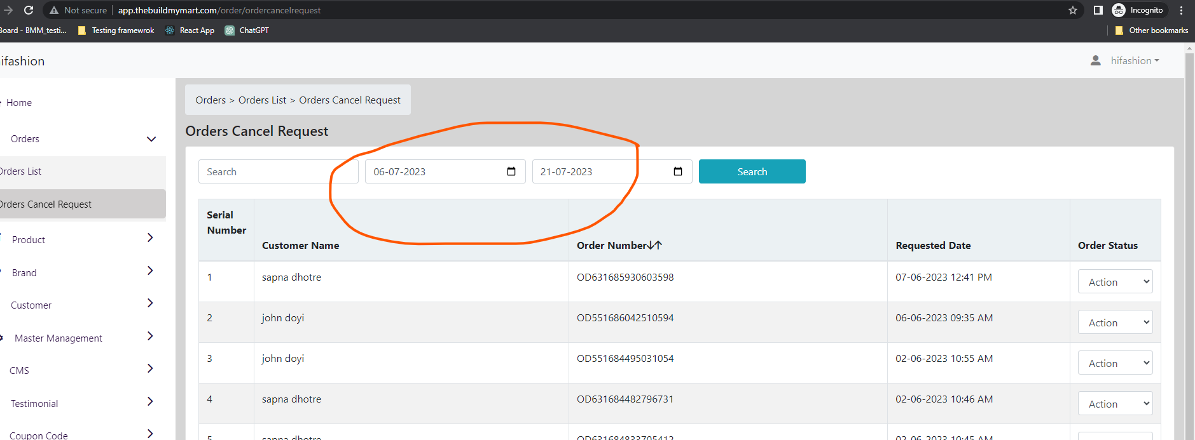This screenshot has width=1195, height=440.
Task: Open the hifashion account dropdown
Action: coord(1135,60)
